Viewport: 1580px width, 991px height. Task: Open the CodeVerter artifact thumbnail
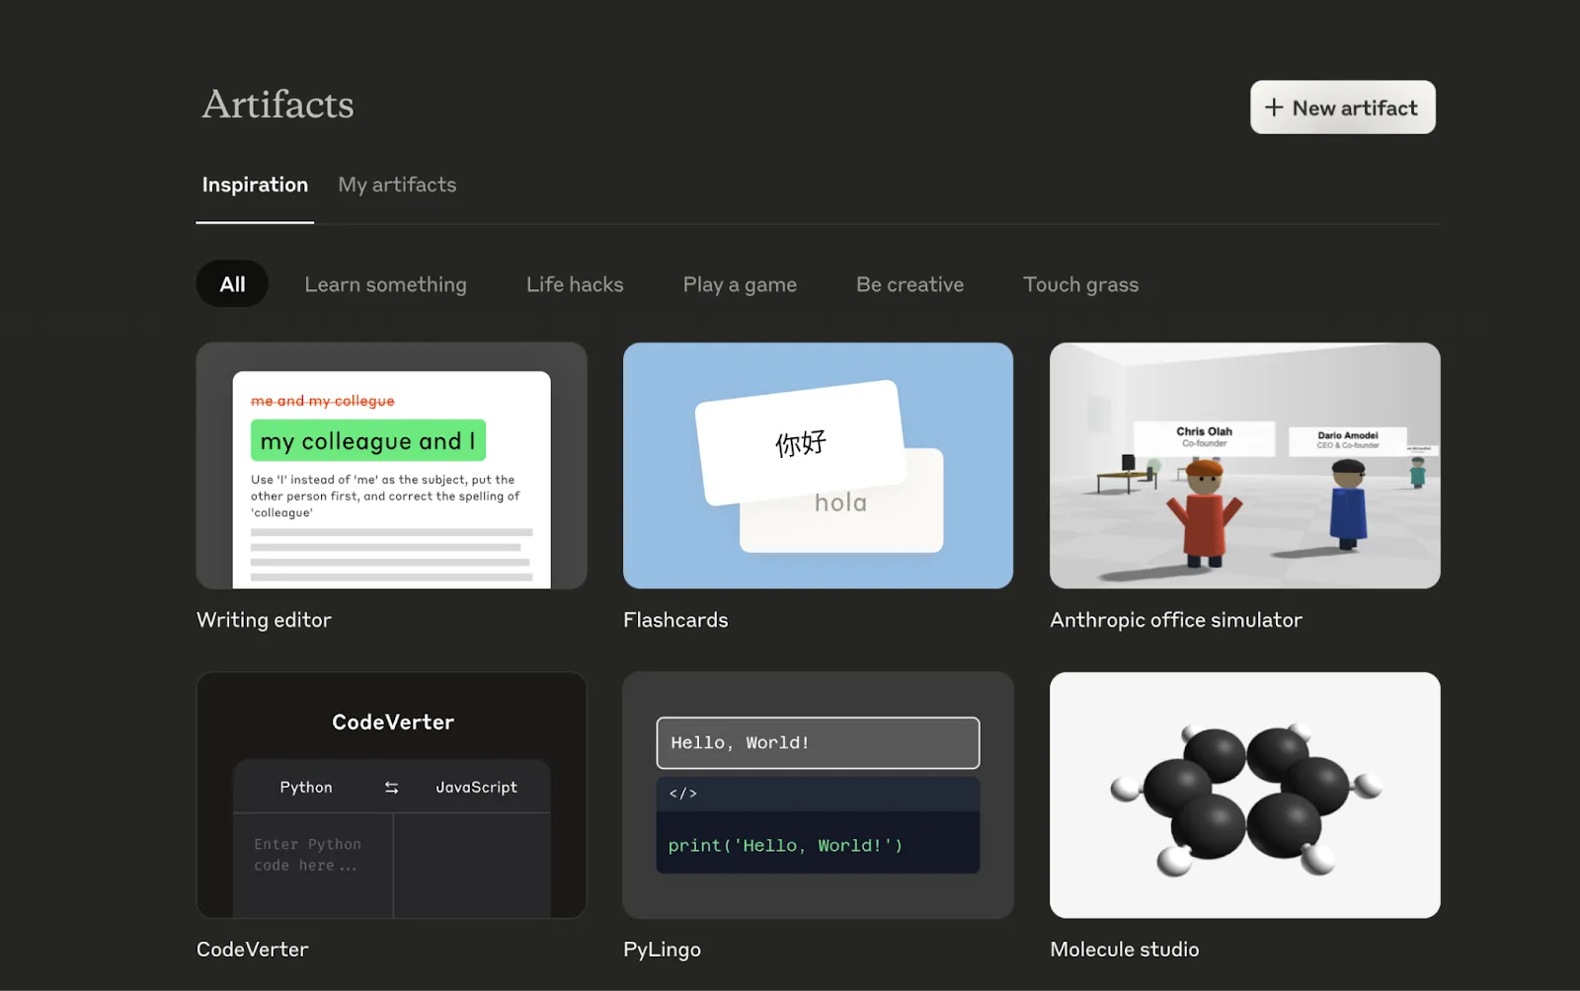coord(391,796)
